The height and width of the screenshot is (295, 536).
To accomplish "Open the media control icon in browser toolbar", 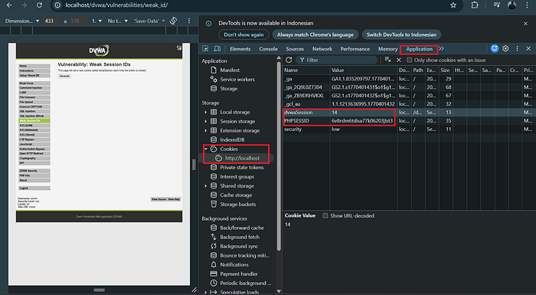I will (x=497, y=5).
